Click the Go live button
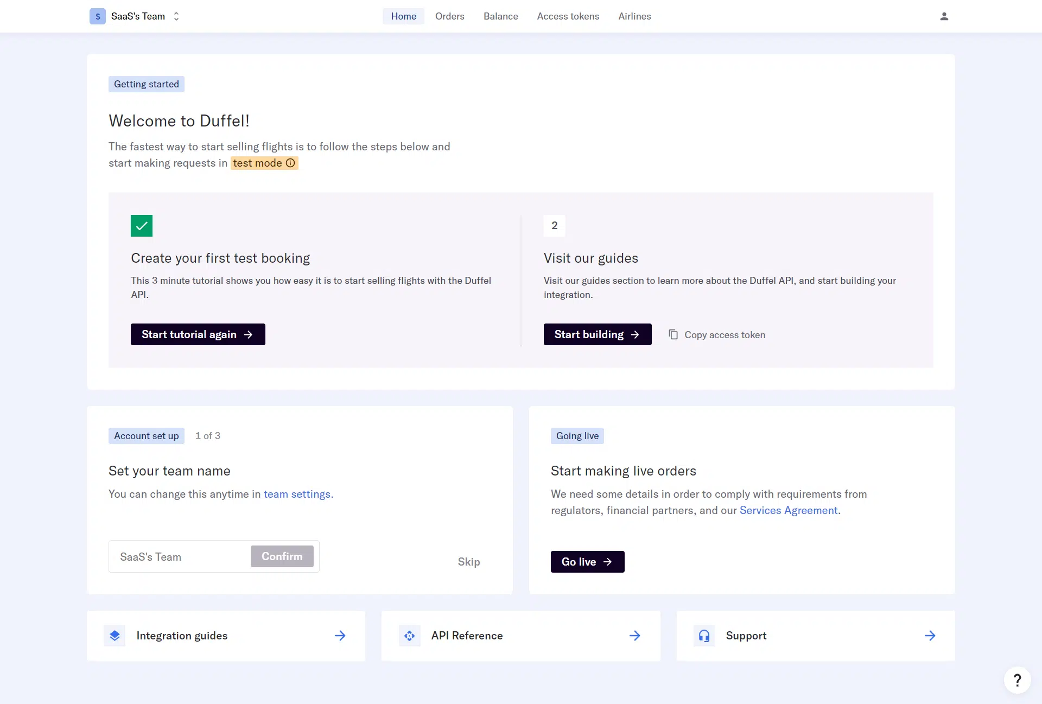This screenshot has height=704, width=1042. 588,562
